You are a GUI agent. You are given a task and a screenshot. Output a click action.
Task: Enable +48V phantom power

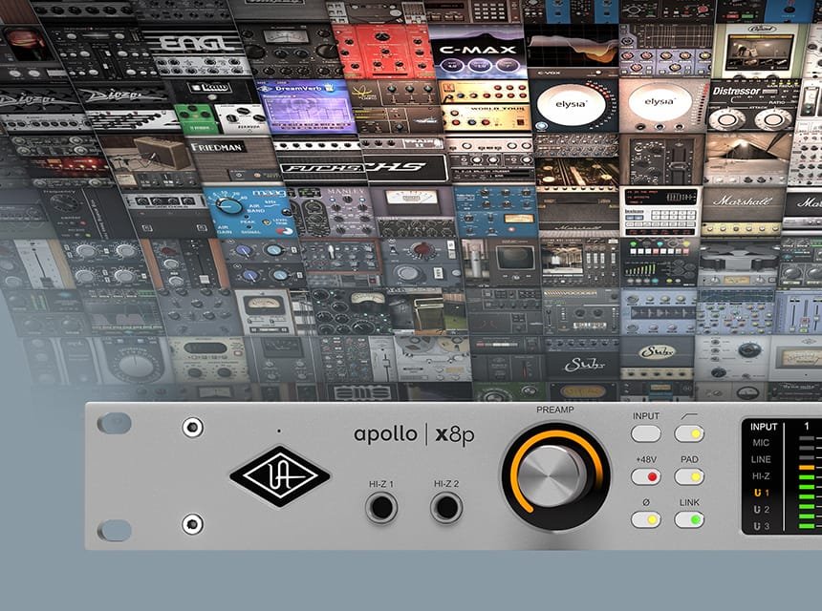pos(646,476)
